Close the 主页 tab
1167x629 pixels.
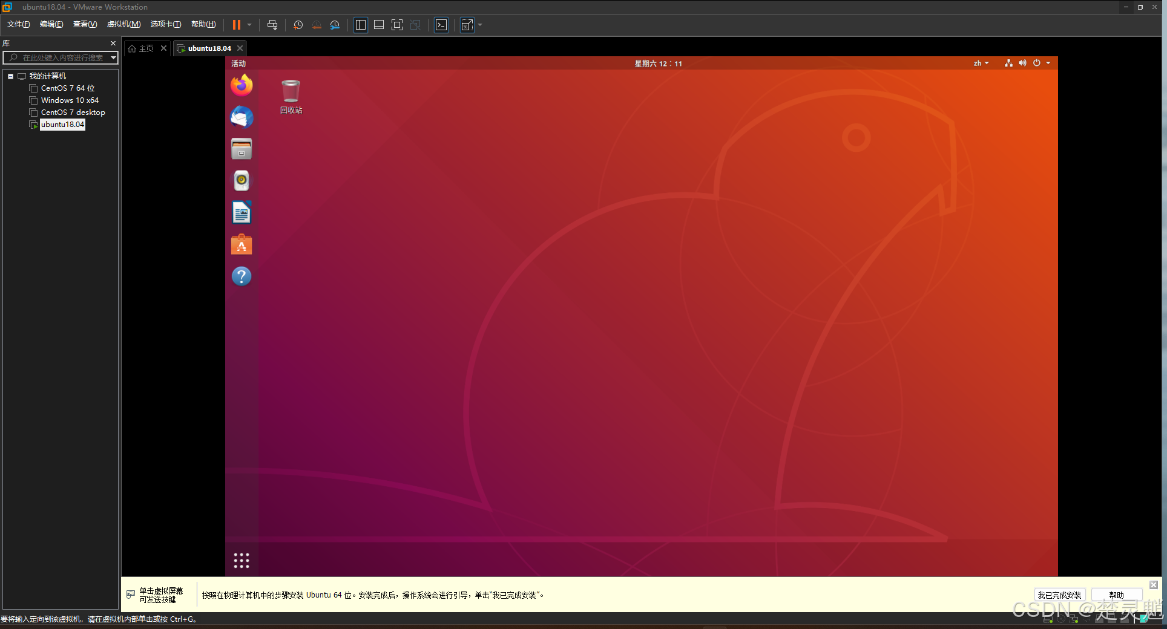[x=163, y=48]
